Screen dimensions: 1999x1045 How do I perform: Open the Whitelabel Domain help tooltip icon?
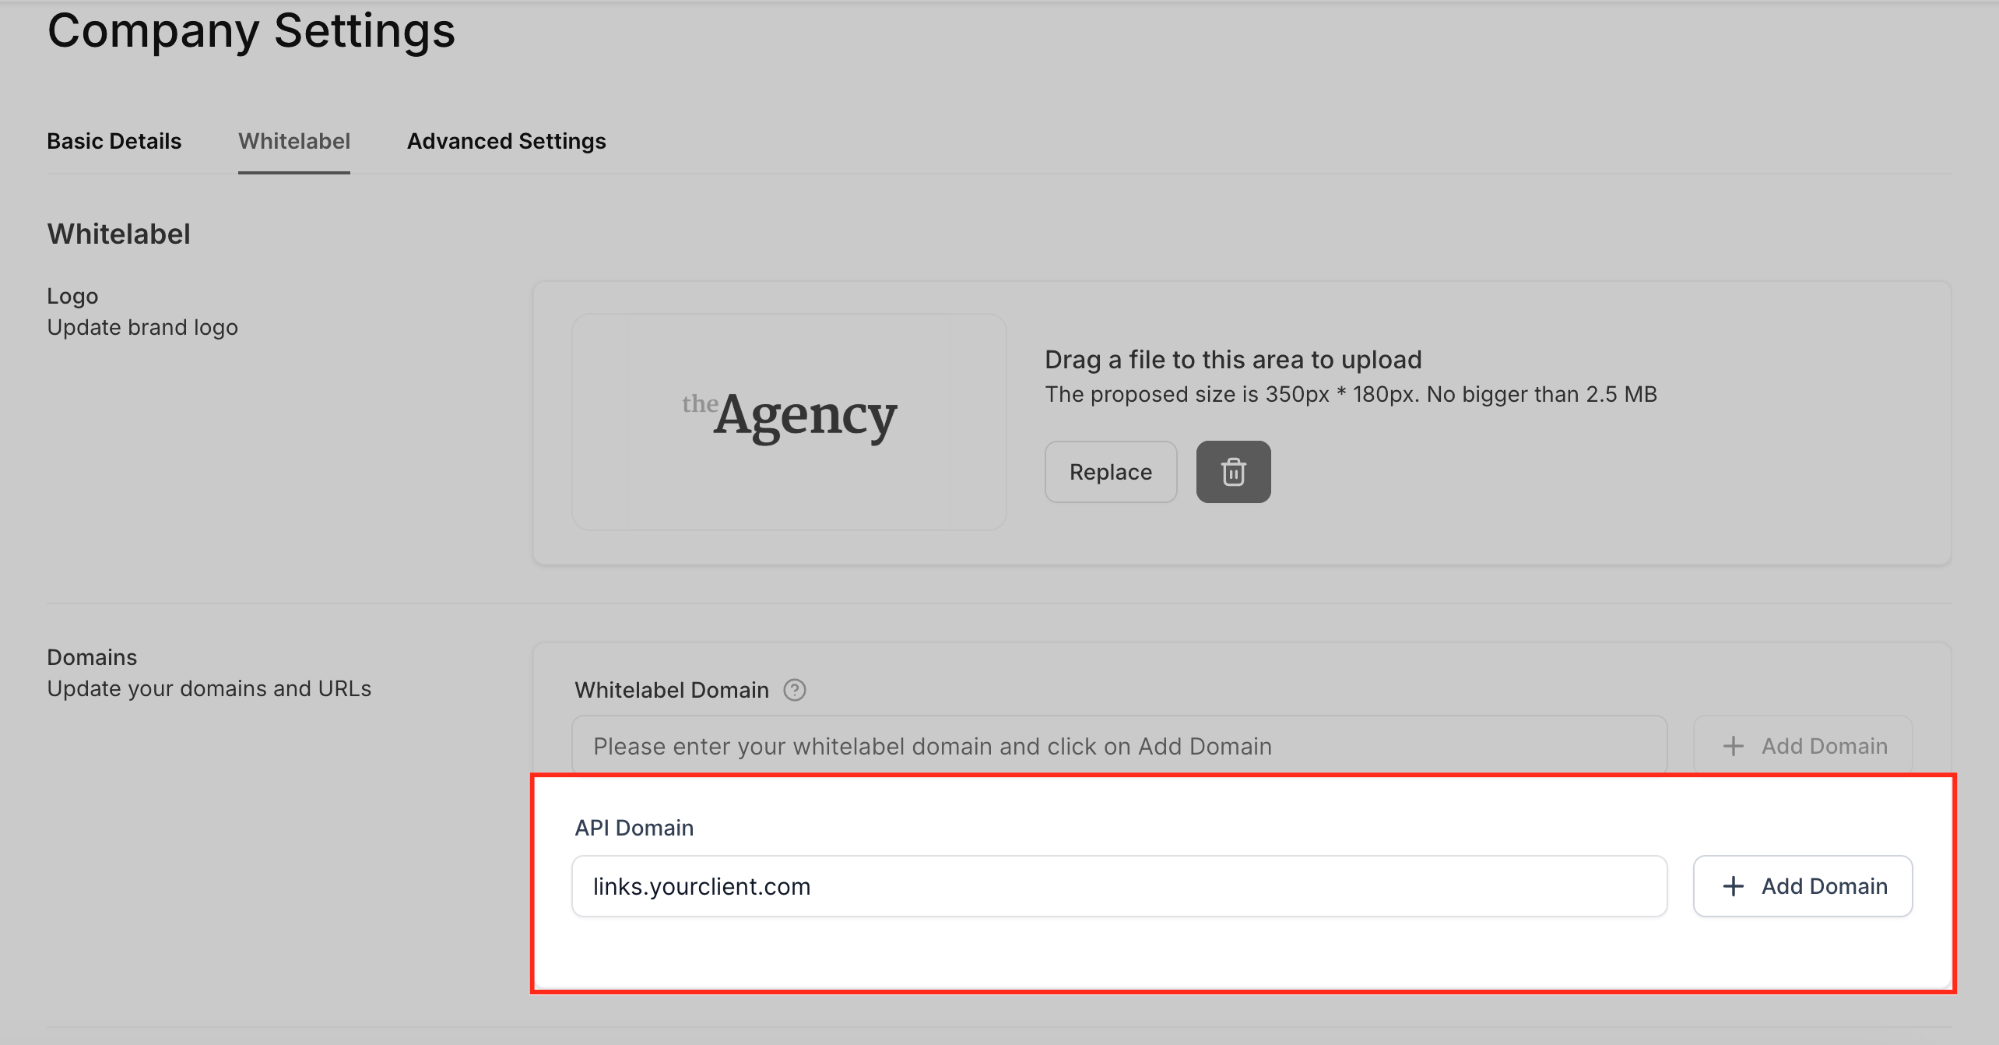click(x=794, y=690)
